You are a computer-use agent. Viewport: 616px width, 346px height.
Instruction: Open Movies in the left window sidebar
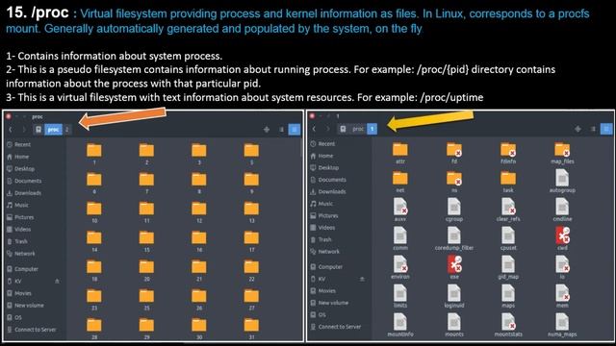pyautogui.click(x=19, y=293)
